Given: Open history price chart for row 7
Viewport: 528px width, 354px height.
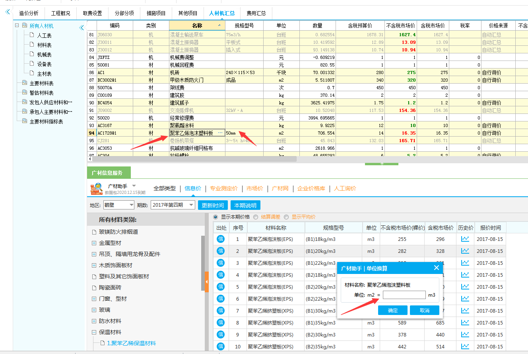Looking at the screenshot, I should (465, 311).
